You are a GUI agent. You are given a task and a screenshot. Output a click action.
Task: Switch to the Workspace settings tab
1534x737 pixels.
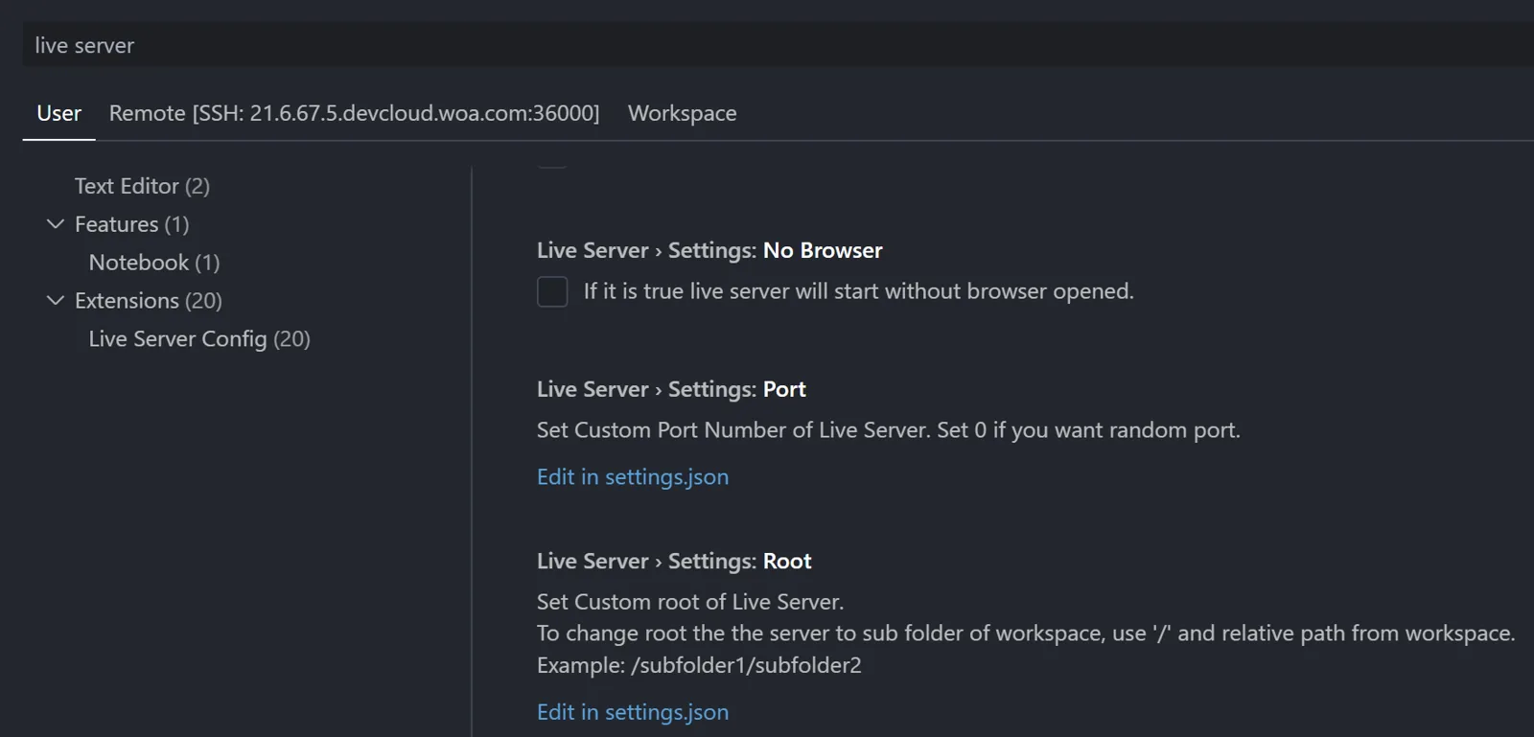point(682,113)
